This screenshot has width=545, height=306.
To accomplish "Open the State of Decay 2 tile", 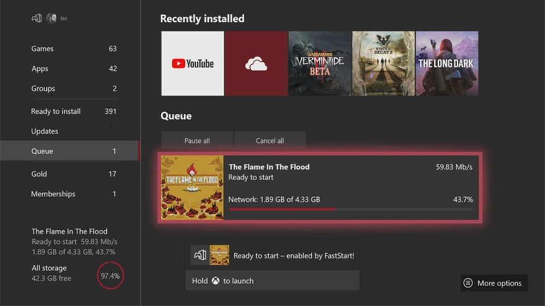I will point(383,63).
